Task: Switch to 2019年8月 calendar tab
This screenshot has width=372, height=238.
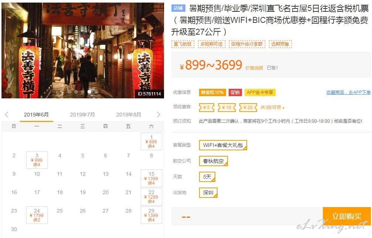Action: pos(129,115)
